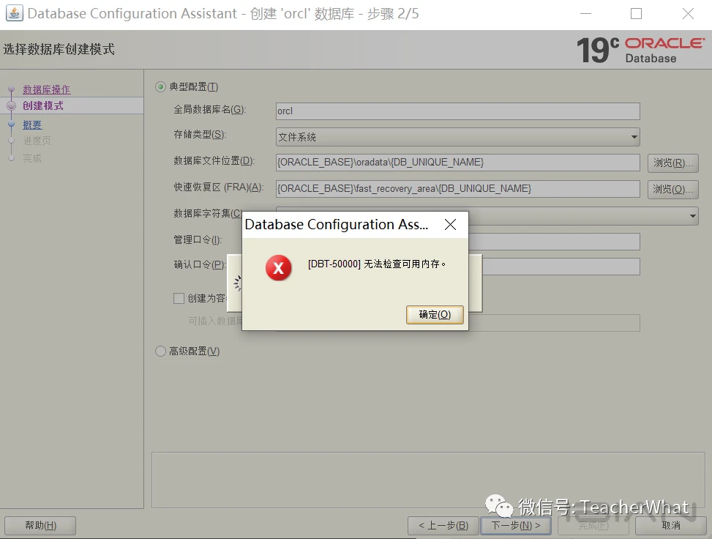Click 浏览(R)... next to database file location
This screenshot has width=712, height=539.
pyautogui.click(x=673, y=163)
